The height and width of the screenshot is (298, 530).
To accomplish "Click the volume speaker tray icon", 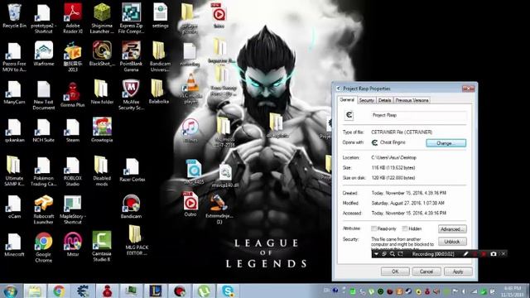I will tap(464, 291).
